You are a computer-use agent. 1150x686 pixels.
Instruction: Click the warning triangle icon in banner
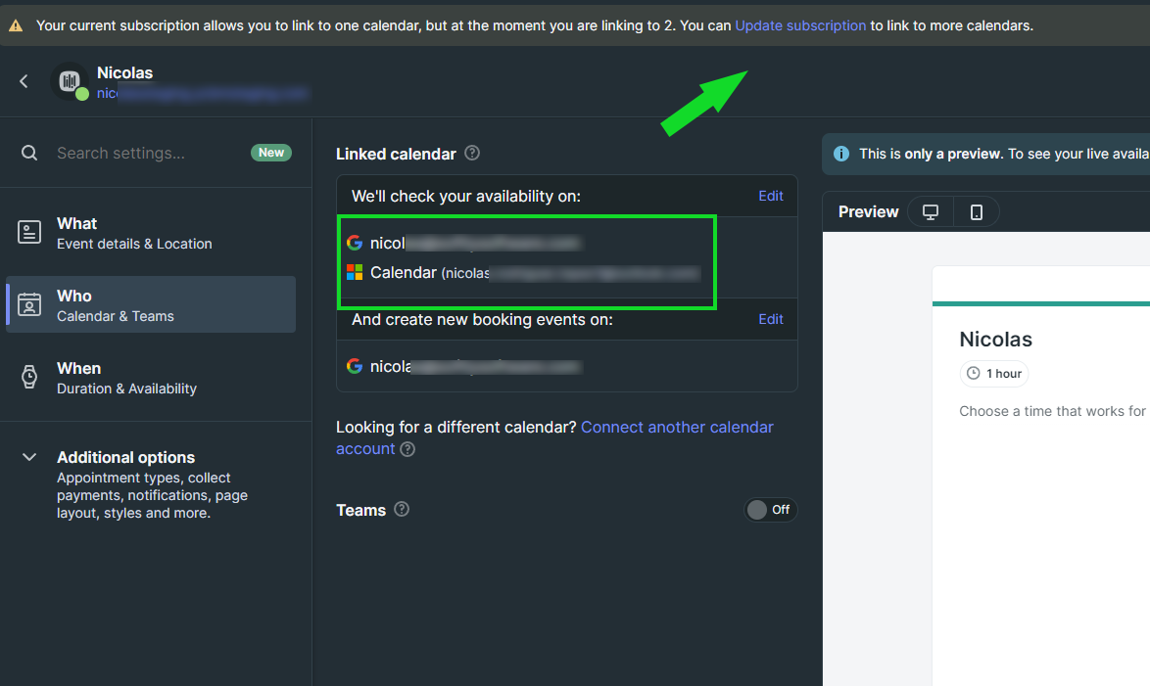pos(17,25)
